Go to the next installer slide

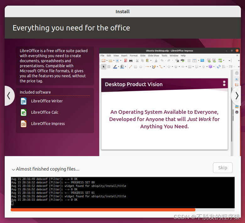click(237, 95)
